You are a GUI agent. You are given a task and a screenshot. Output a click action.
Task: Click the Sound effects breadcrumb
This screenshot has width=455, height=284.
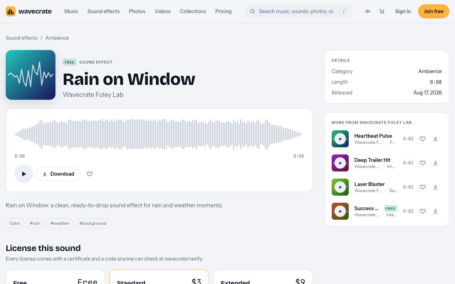point(22,38)
